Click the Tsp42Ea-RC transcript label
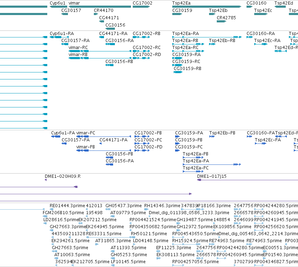 tap(185, 48)
